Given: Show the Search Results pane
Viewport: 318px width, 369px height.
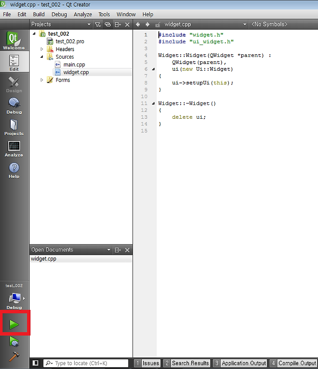Looking at the screenshot, I should (x=186, y=363).
